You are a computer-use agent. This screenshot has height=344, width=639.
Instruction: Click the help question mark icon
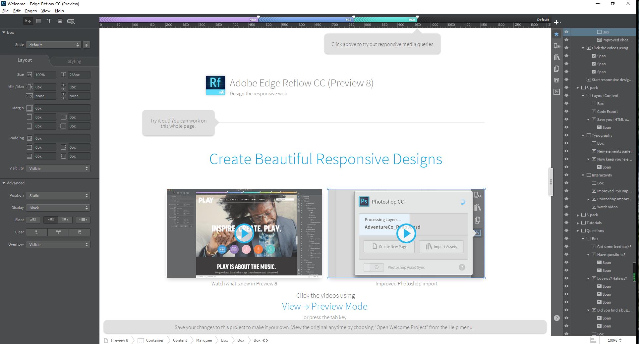[556, 318]
